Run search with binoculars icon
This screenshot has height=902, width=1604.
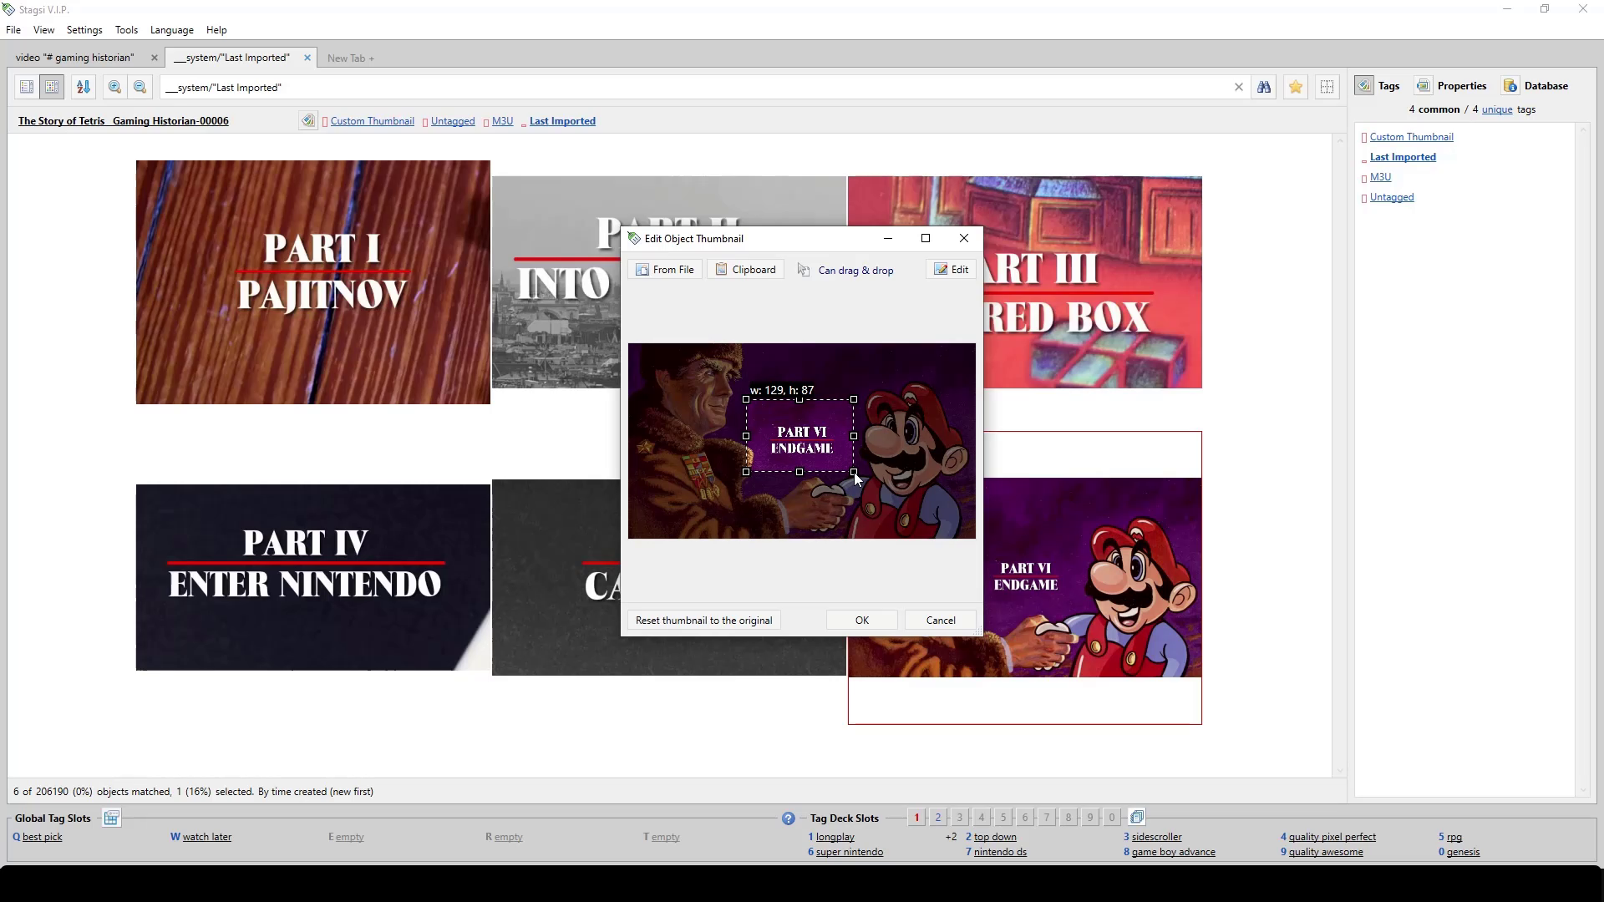[1264, 87]
